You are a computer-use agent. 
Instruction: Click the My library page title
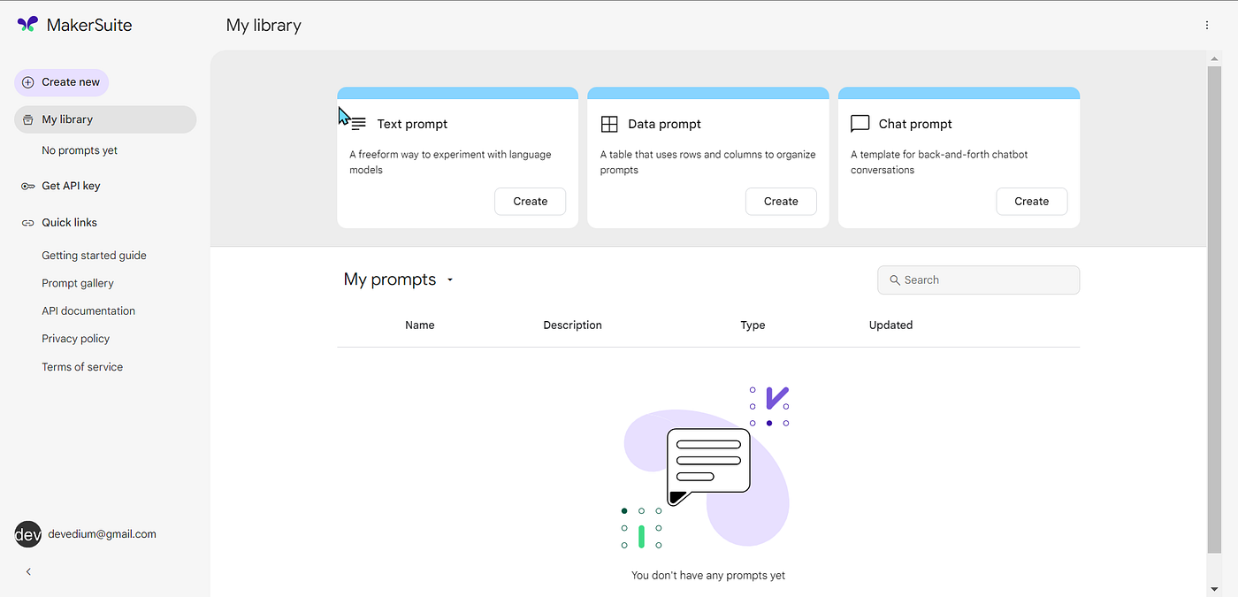pyautogui.click(x=264, y=26)
